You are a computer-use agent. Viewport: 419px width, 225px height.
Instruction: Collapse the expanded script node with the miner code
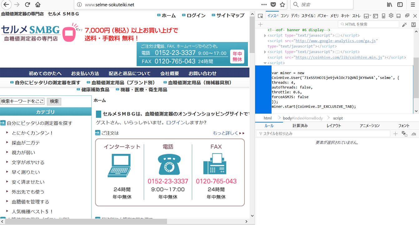265,63
